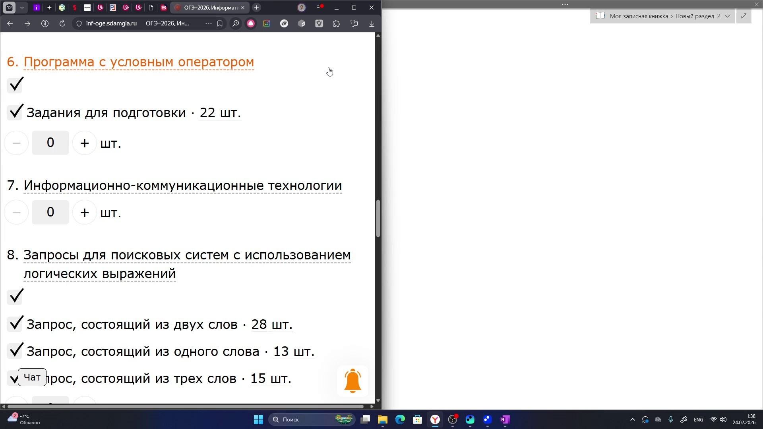Image resolution: width=763 pixels, height=429 pixels.
Task: Open the address bar '...' options menu
Action: 208,23
